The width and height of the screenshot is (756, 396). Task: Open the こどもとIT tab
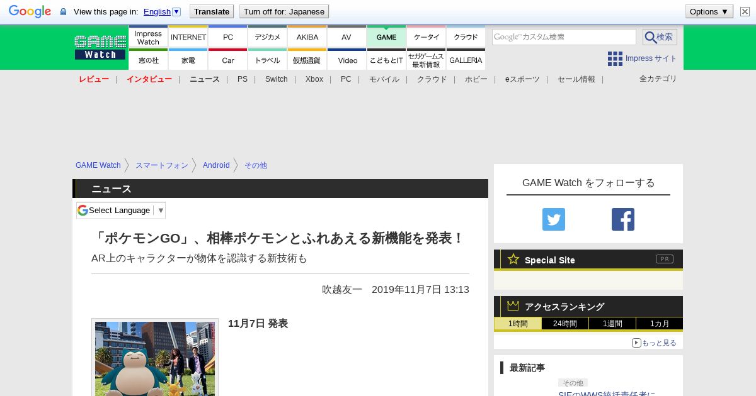pos(387,60)
